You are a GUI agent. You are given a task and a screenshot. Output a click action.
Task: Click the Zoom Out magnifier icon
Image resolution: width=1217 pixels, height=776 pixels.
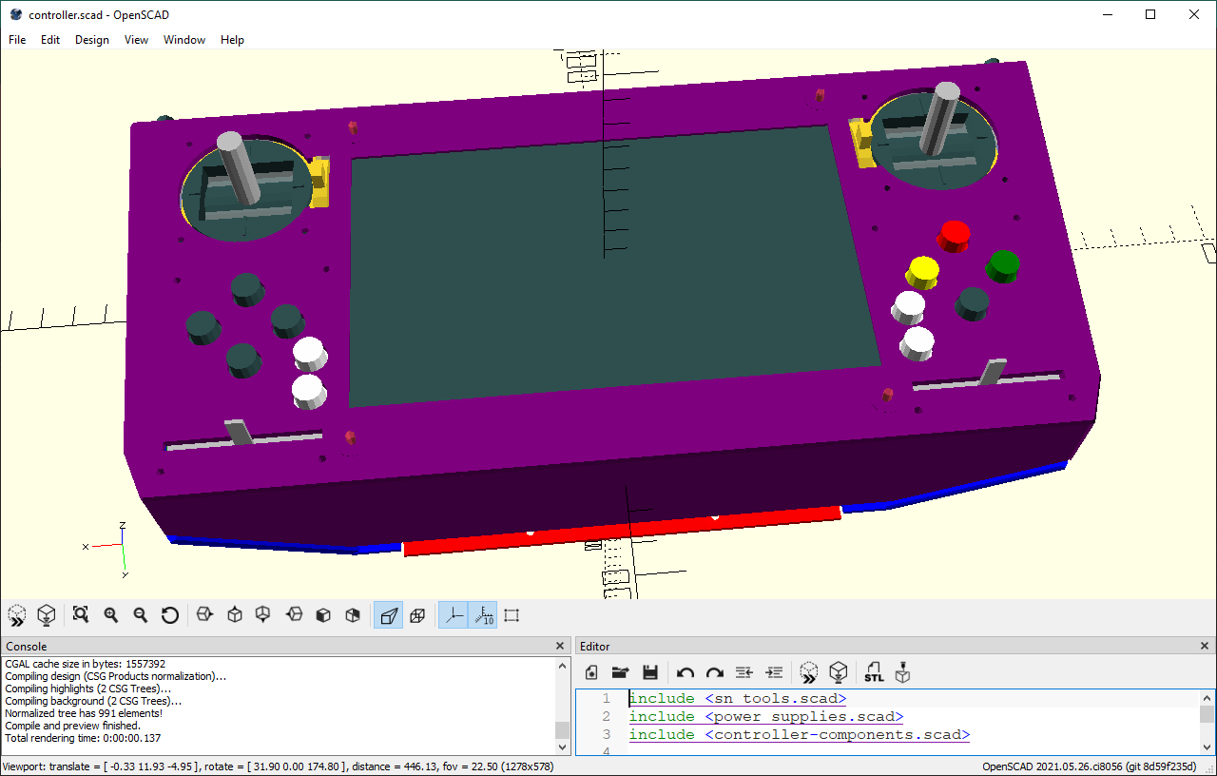point(140,615)
